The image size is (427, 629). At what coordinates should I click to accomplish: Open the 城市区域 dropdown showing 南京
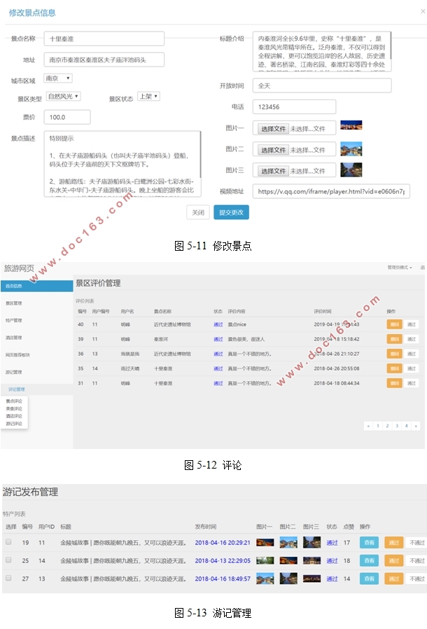point(58,78)
